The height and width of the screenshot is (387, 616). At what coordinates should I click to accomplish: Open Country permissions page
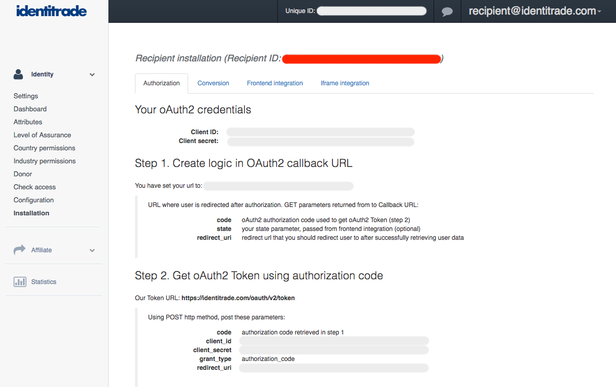(44, 148)
